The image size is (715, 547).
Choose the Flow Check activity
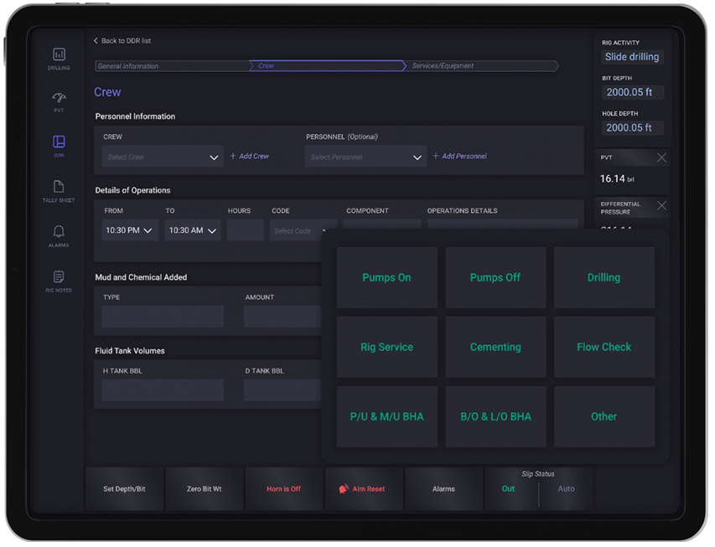(x=604, y=347)
